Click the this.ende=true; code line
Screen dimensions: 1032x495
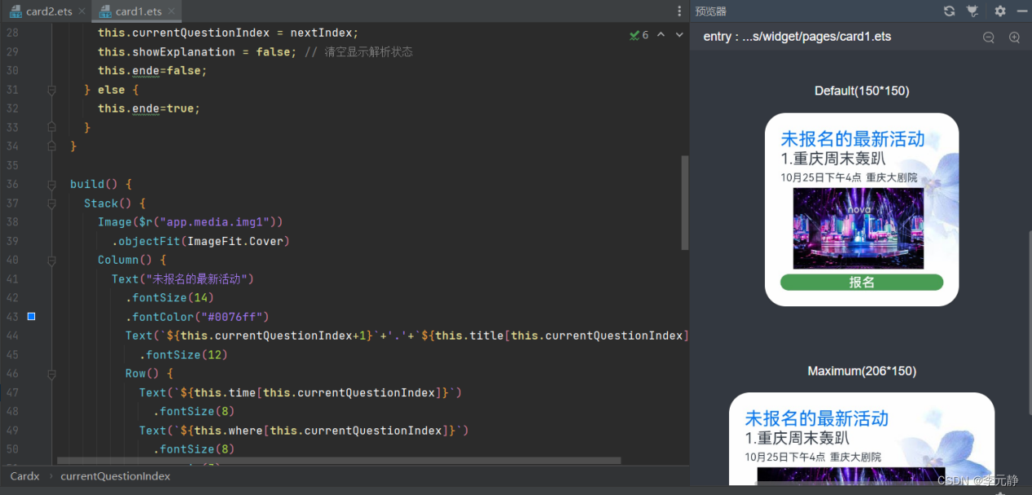coord(148,108)
